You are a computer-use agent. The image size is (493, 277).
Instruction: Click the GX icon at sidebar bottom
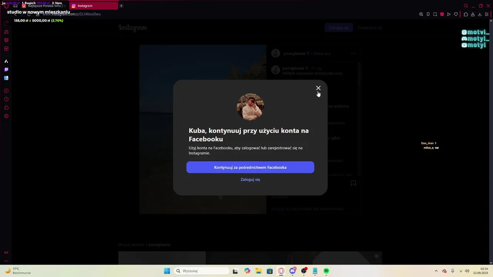6,252
